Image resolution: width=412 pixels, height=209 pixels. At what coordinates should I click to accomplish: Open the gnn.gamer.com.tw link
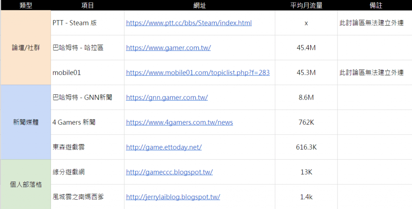167,98
